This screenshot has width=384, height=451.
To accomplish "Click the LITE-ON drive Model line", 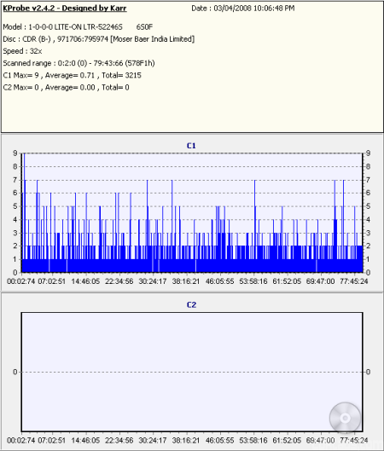I will click(78, 27).
